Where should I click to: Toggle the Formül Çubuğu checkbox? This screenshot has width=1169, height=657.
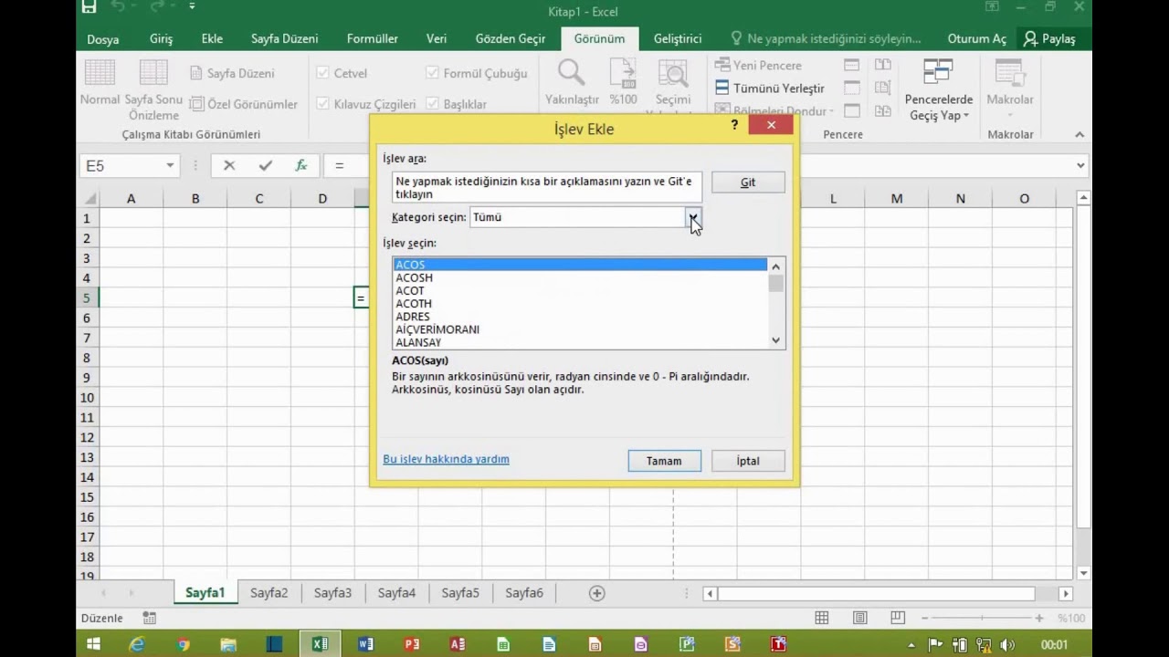432,73
